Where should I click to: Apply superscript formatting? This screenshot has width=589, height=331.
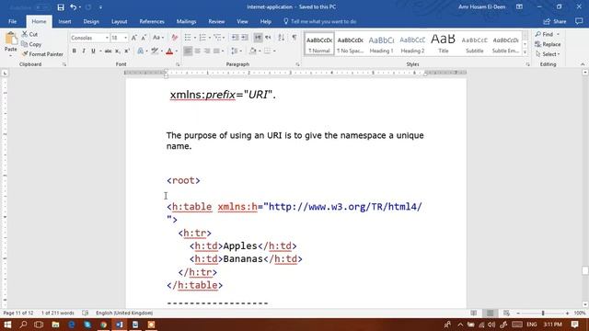pyautogui.click(x=127, y=51)
